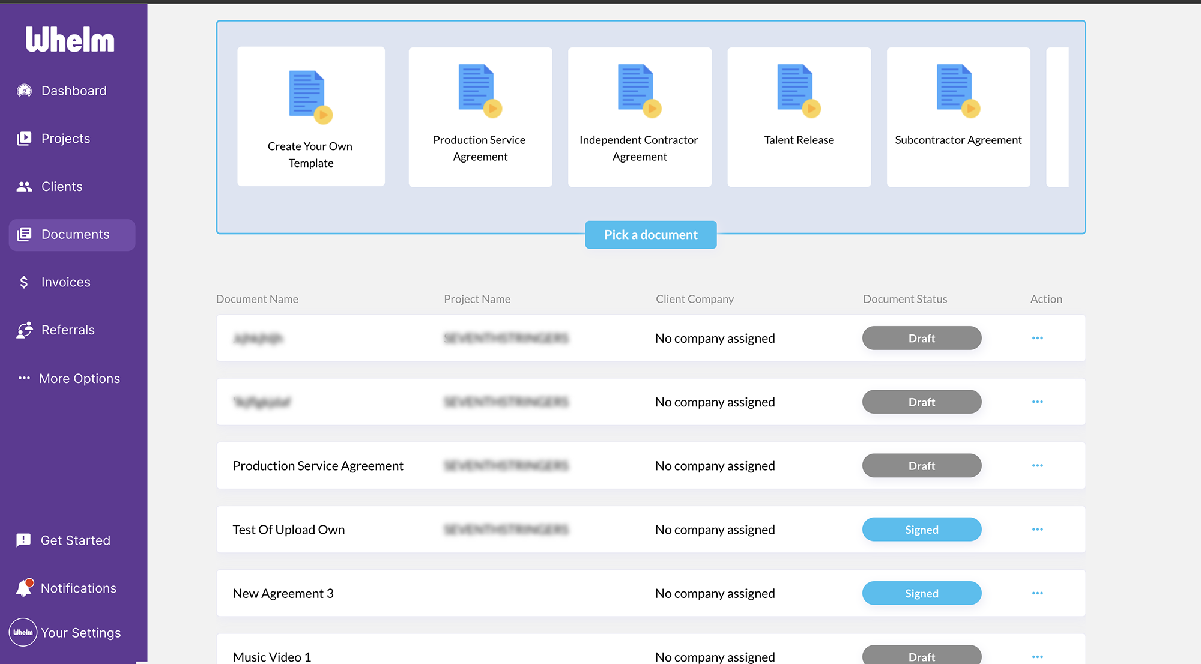Click the Get Started chat icon
Image resolution: width=1201 pixels, height=664 pixels.
24,540
